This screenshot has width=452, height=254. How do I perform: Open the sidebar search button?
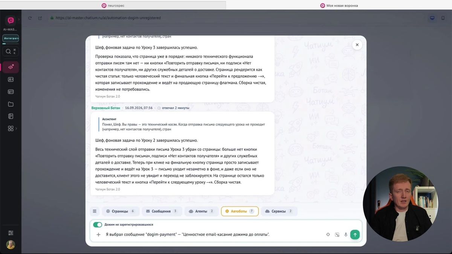tap(11, 52)
